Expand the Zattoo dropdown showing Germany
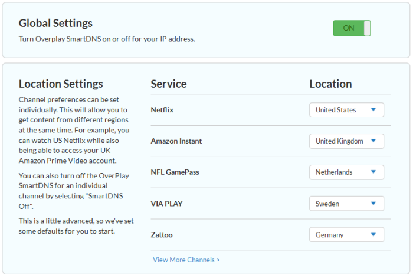Screen dimensions: 413x276 click(346, 234)
